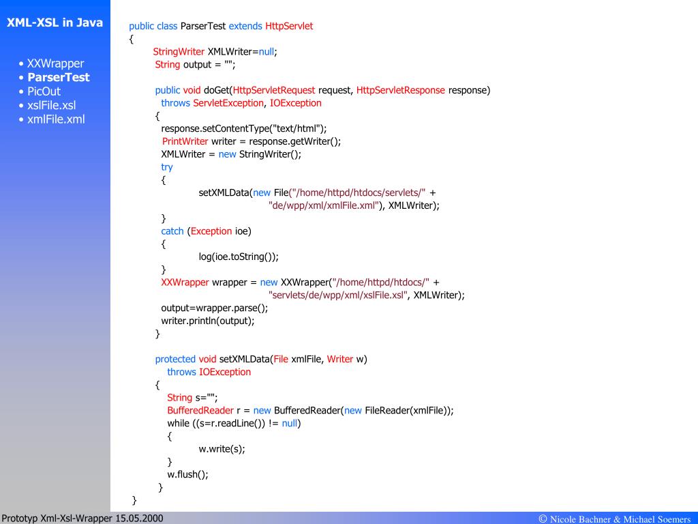Click the 'public class ParserTest extends HttpServlet' line
The width and height of the screenshot is (698, 524).
221,27
